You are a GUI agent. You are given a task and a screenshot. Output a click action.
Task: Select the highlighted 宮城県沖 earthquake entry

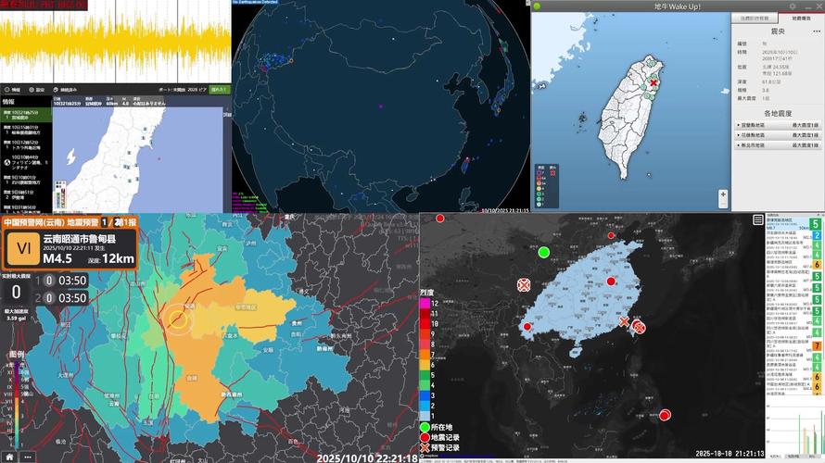point(26,115)
